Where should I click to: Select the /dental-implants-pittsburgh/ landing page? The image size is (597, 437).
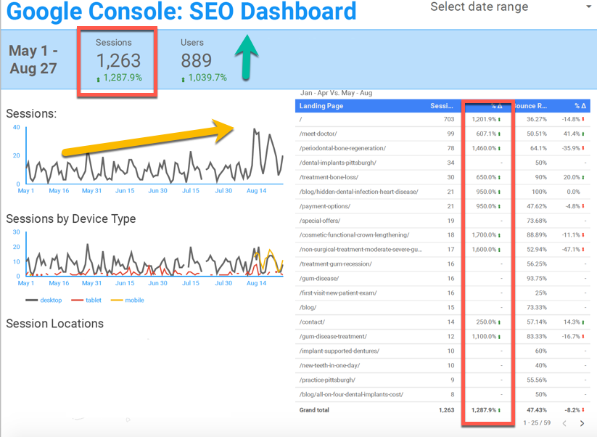point(338,163)
